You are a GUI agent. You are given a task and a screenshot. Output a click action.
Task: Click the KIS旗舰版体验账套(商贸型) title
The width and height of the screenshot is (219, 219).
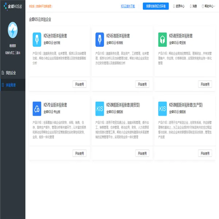123,105
